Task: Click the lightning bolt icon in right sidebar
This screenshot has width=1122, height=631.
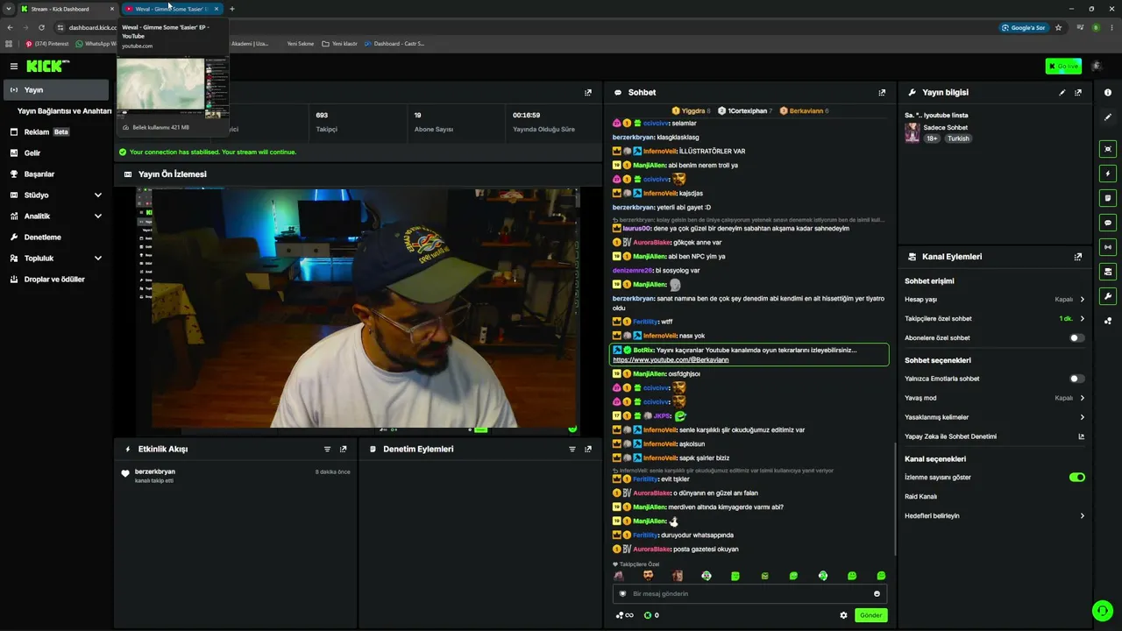Action: tap(1108, 174)
